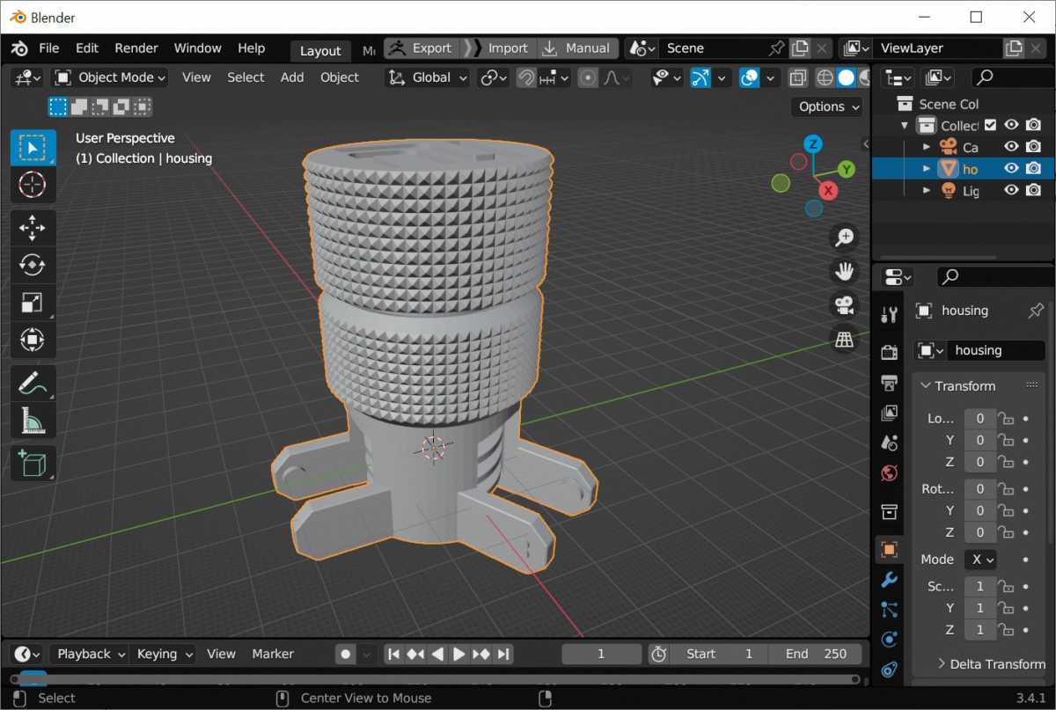Image resolution: width=1056 pixels, height=710 pixels.
Task: Set Location X value field
Action: (x=979, y=418)
